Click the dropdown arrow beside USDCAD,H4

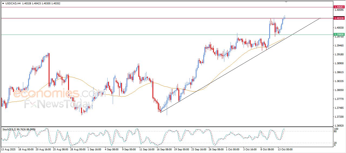(x=3, y=4)
